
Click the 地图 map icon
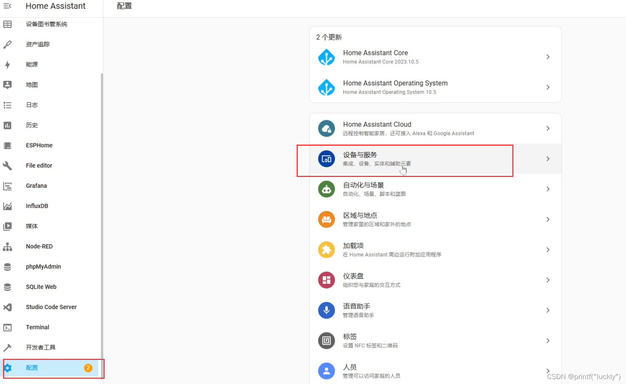point(8,85)
